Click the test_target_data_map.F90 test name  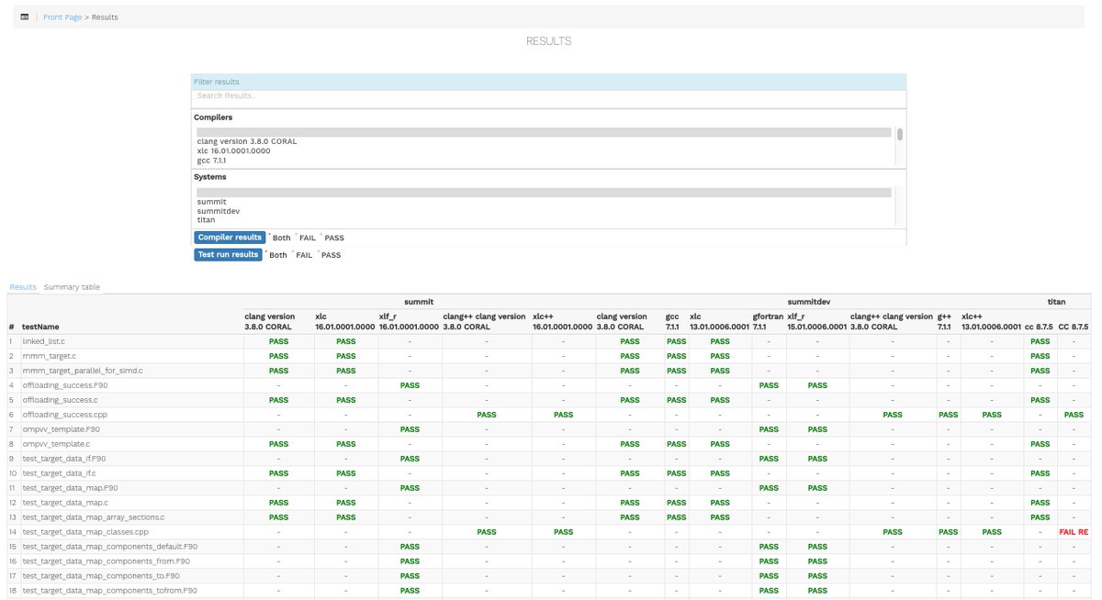click(70, 488)
